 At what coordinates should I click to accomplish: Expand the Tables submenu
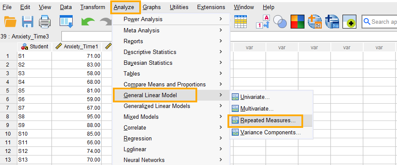[x=171, y=73]
